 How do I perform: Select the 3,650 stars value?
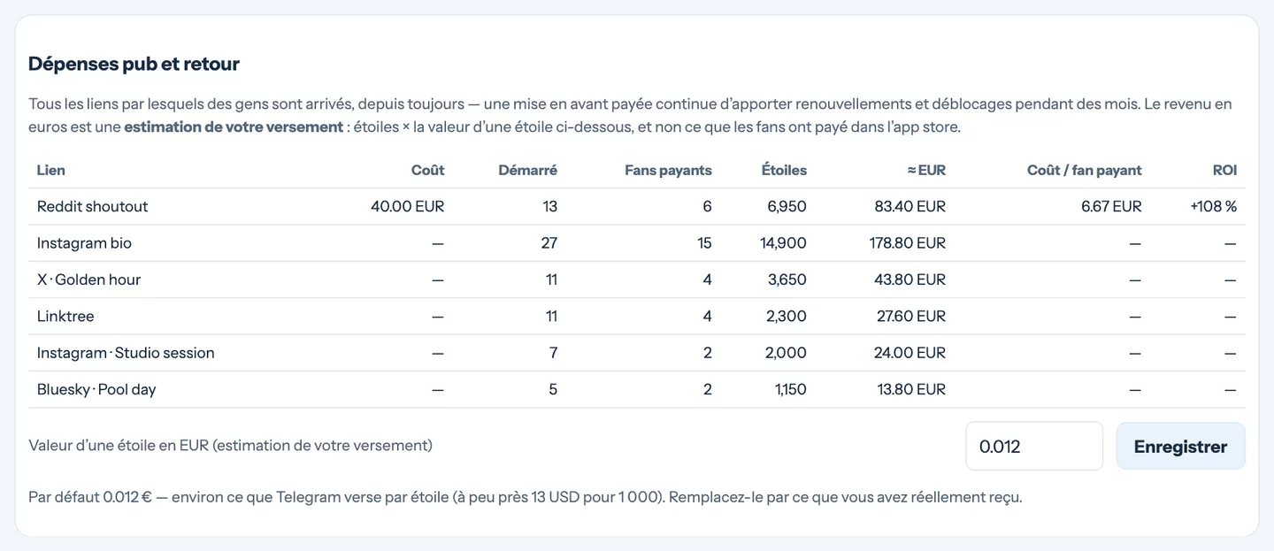pyautogui.click(x=787, y=279)
